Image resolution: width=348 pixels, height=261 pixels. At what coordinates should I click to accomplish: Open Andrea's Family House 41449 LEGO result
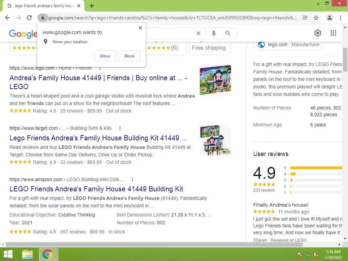tap(98, 82)
